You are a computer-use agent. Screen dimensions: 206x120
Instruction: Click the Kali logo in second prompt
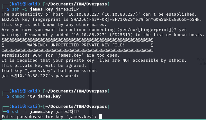(24, 91)
